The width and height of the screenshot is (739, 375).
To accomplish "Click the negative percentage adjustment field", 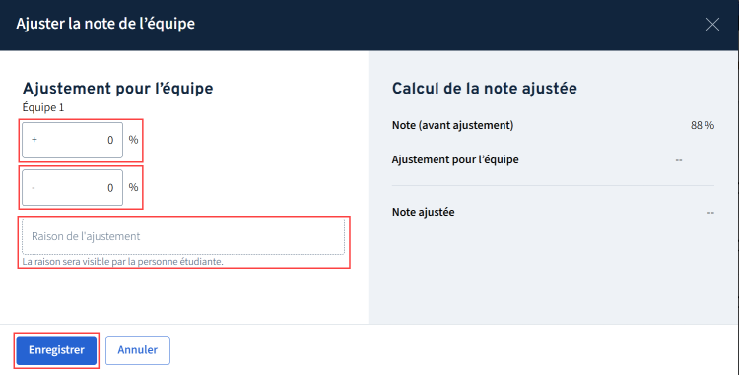I will [73, 188].
